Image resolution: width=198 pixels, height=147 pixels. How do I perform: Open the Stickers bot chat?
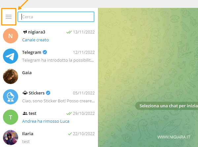[49, 97]
